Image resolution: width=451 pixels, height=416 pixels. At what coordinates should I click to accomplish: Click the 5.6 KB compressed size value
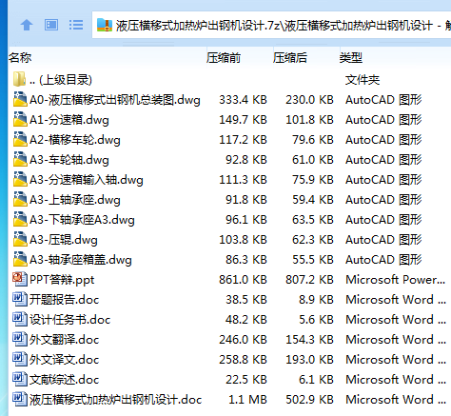pos(316,320)
